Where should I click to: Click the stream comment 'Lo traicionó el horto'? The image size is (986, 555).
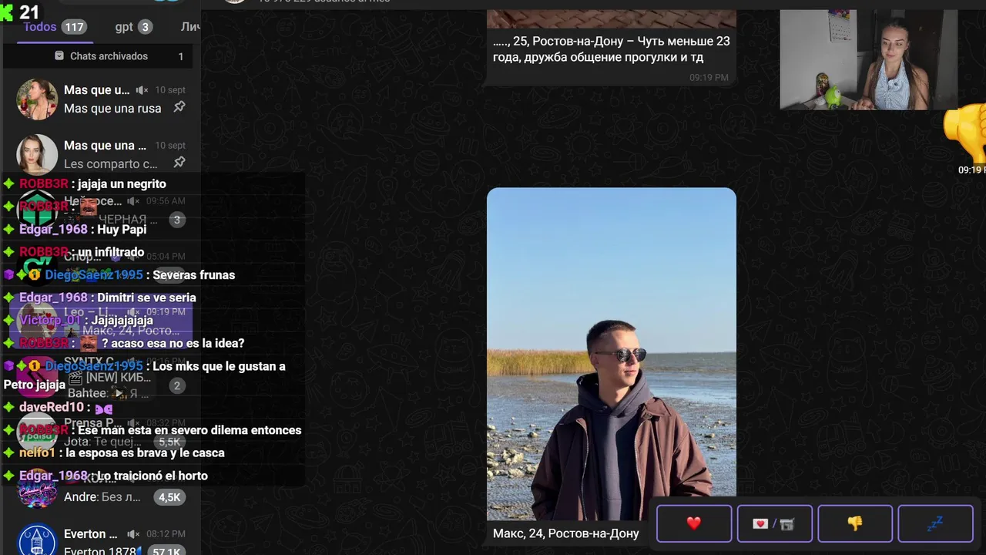click(152, 476)
